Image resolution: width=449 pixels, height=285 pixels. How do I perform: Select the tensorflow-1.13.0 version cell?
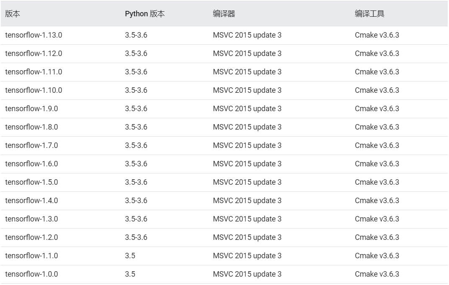(x=34, y=35)
